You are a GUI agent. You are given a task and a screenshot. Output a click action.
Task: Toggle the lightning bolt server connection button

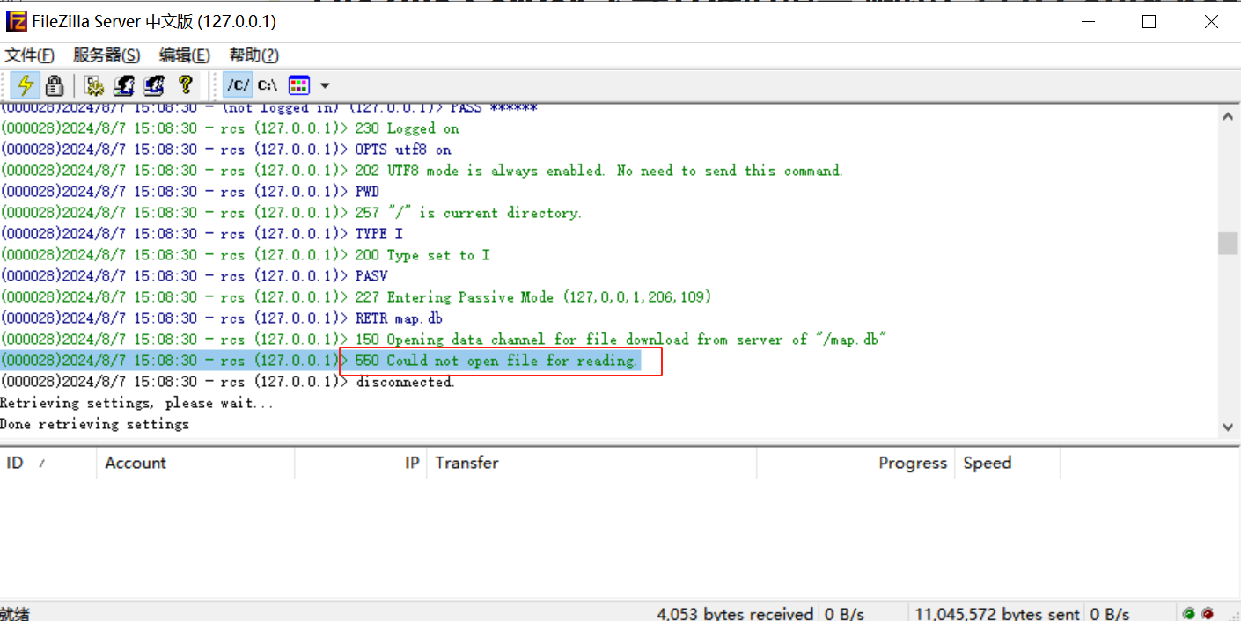tap(26, 85)
